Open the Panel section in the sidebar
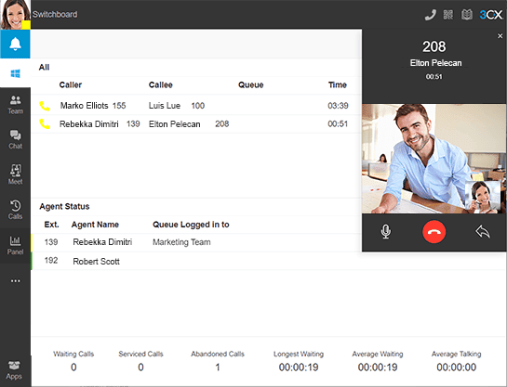The image size is (507, 387). pyautogui.click(x=15, y=245)
